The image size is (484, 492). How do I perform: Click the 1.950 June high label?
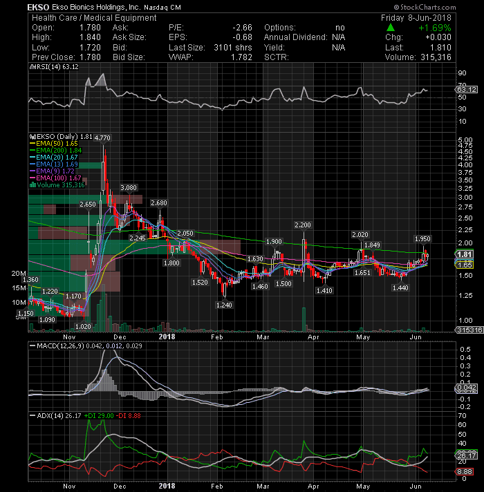[422, 239]
